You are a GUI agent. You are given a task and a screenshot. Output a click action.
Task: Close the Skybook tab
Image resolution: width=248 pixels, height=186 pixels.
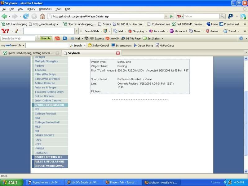(x=118, y=53)
